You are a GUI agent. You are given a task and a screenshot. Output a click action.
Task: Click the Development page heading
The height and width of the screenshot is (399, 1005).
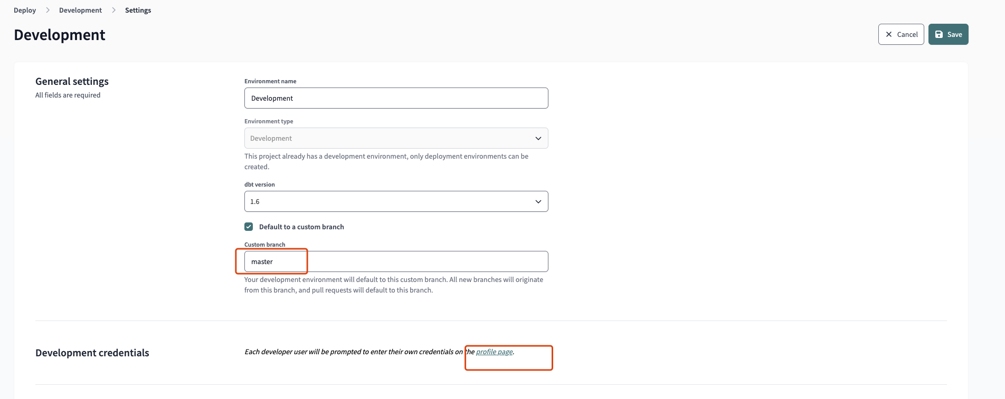60,35
